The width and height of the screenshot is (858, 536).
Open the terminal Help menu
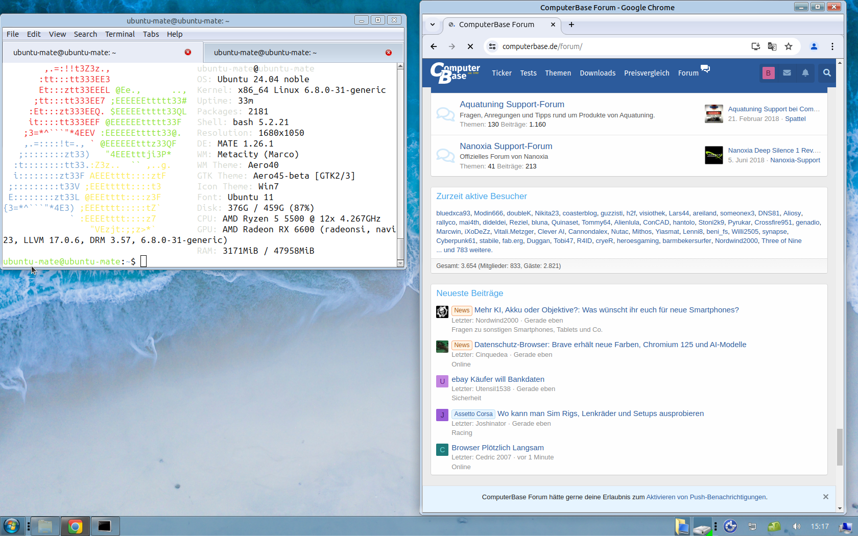(175, 34)
